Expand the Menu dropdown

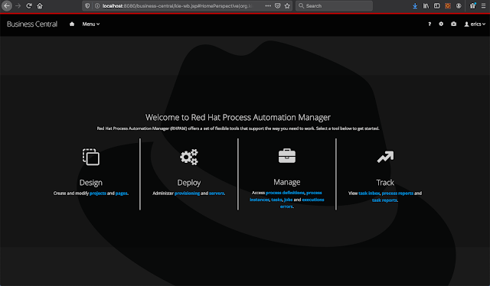91,24
